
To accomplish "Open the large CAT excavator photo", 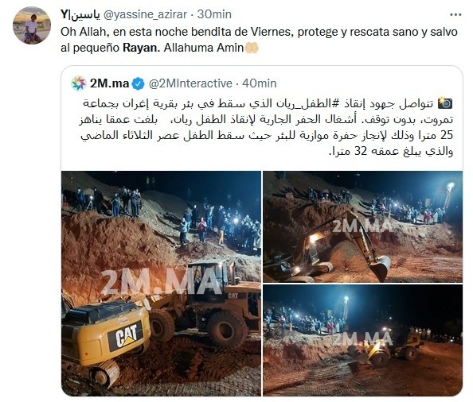I will coord(161,283).
